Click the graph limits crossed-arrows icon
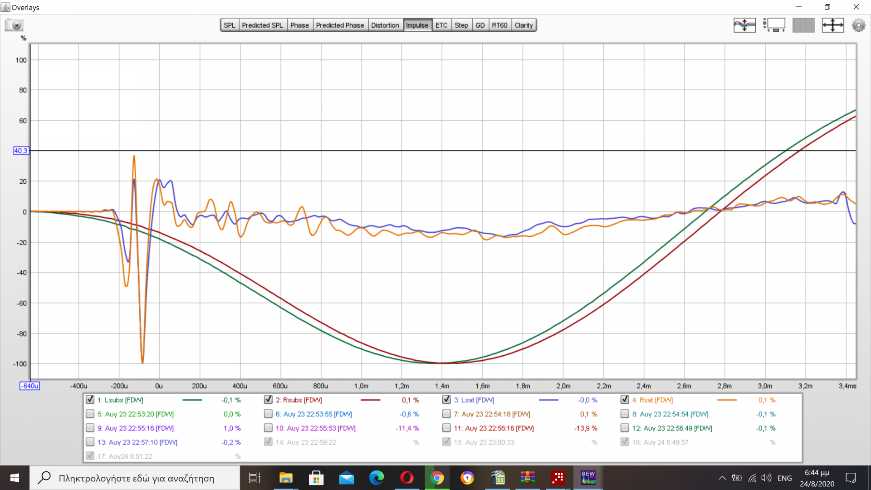 pyautogui.click(x=832, y=25)
